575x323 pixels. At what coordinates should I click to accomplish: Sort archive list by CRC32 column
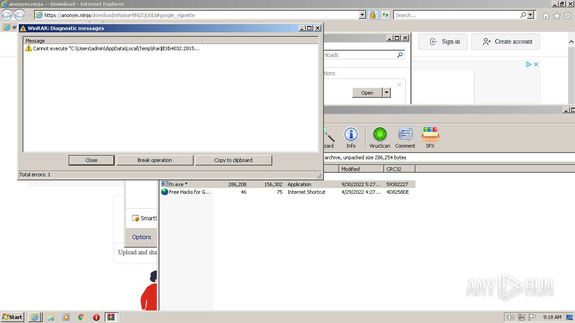tap(399, 169)
